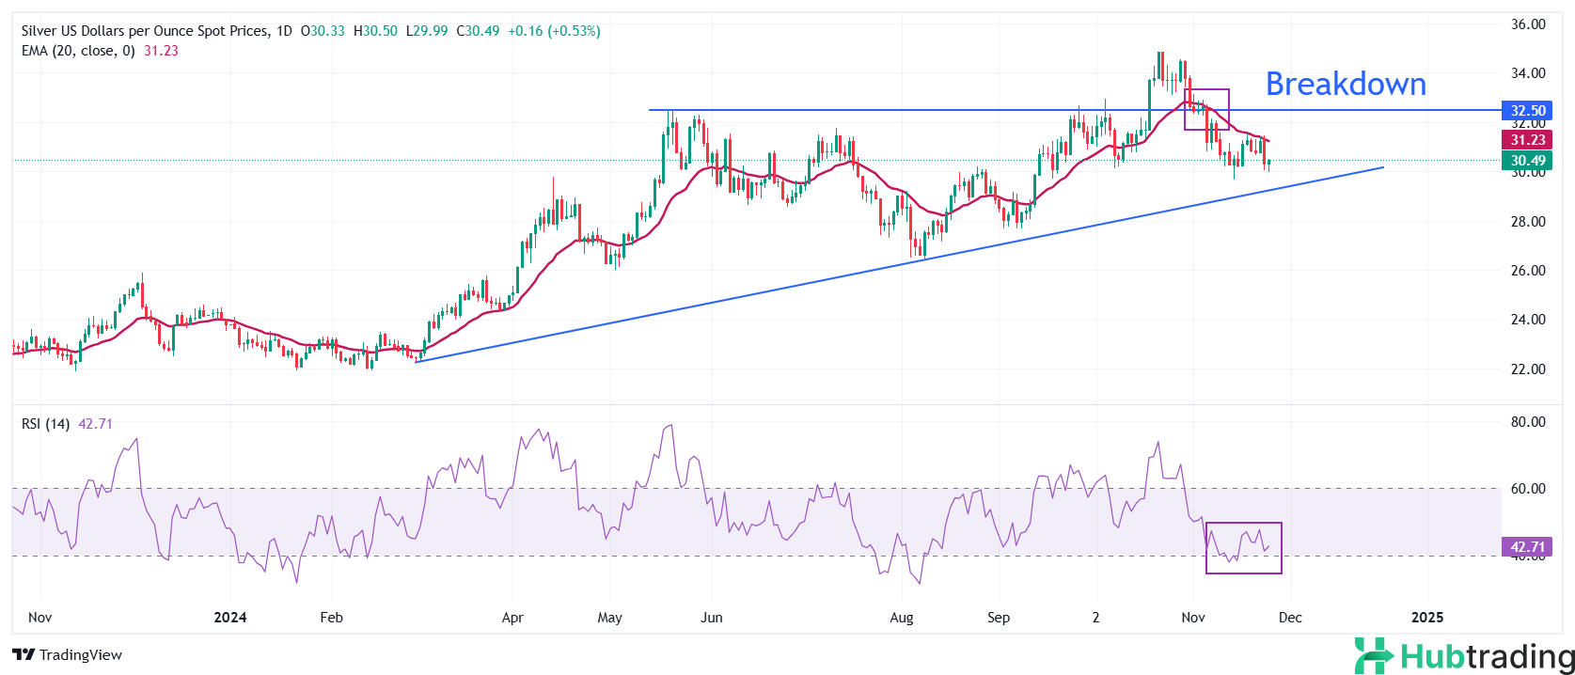Screen dimensions: 1575x675
Task: Click the Apr label on the time axis
Action: [x=512, y=618]
